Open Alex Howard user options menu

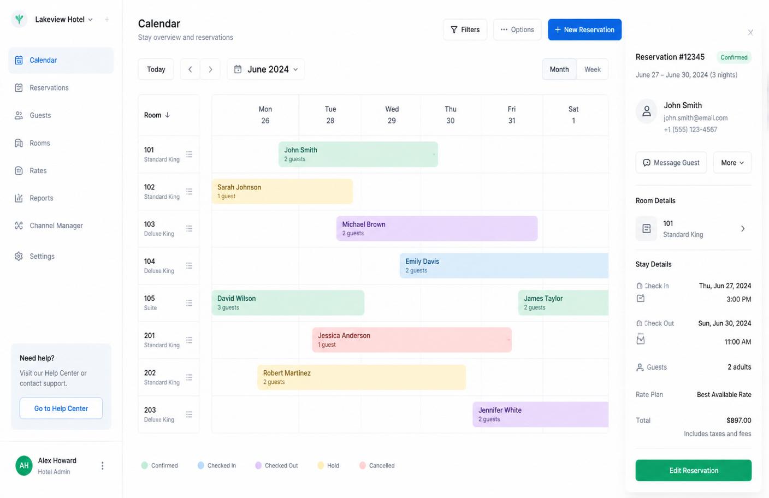click(102, 466)
